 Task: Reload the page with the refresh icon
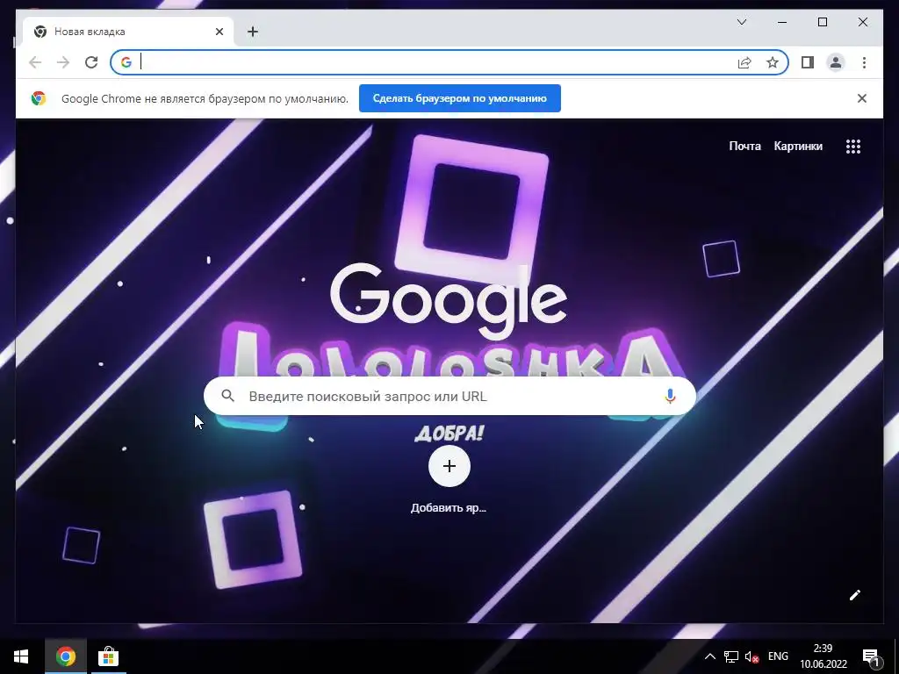91,62
